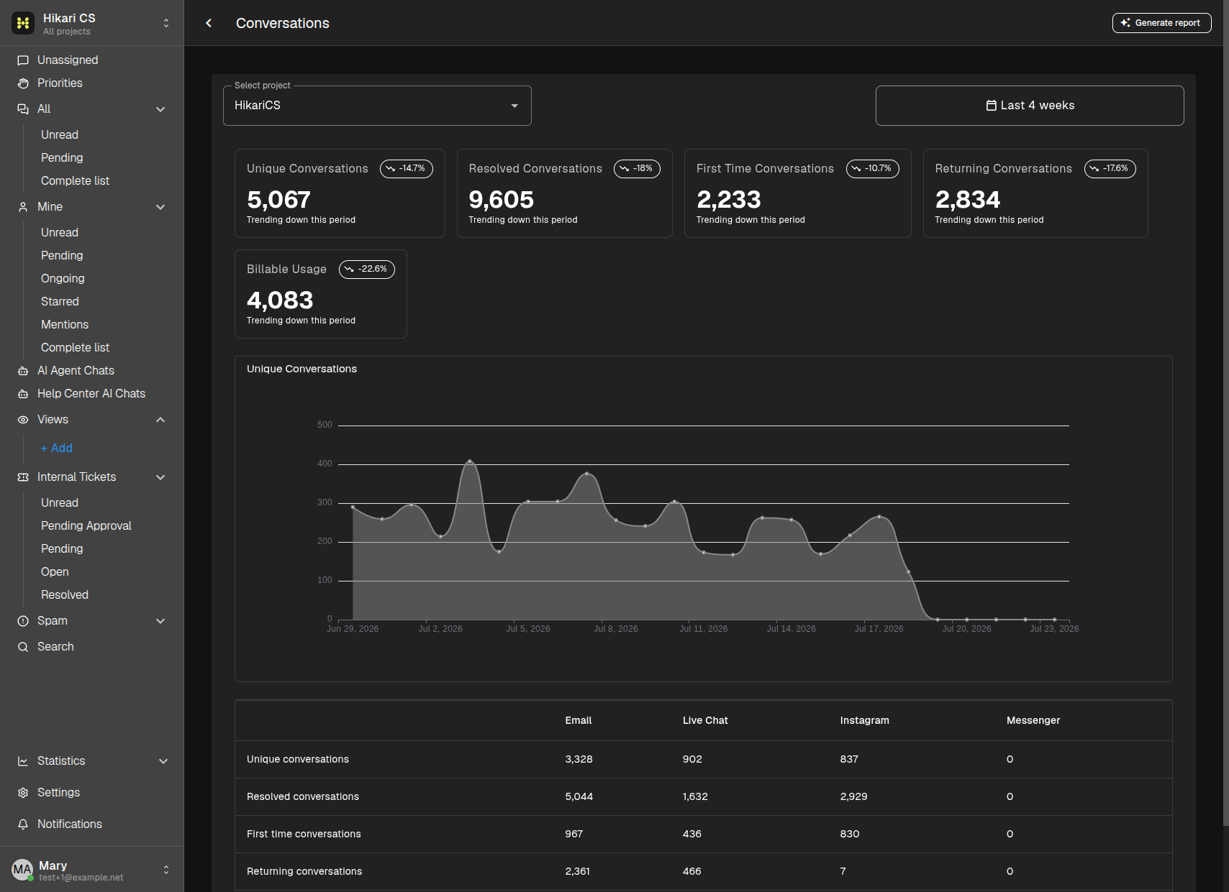Expand the Statistics section chevron

[x=163, y=761]
